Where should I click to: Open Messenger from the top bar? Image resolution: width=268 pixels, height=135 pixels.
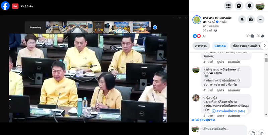click(239, 6)
